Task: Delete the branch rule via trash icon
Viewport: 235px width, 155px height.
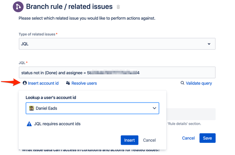Action: (118, 7)
